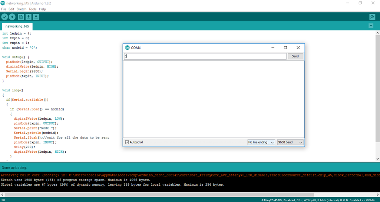Click 'Global variables use 67 bytes' console line

coord(113,185)
